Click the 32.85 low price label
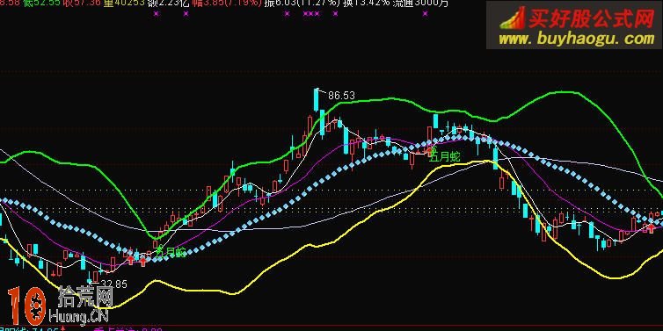 114,284
